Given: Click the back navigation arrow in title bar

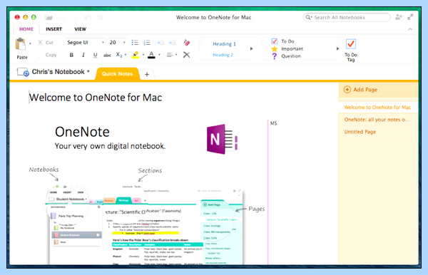Looking at the screenshot, I should (x=61, y=17).
